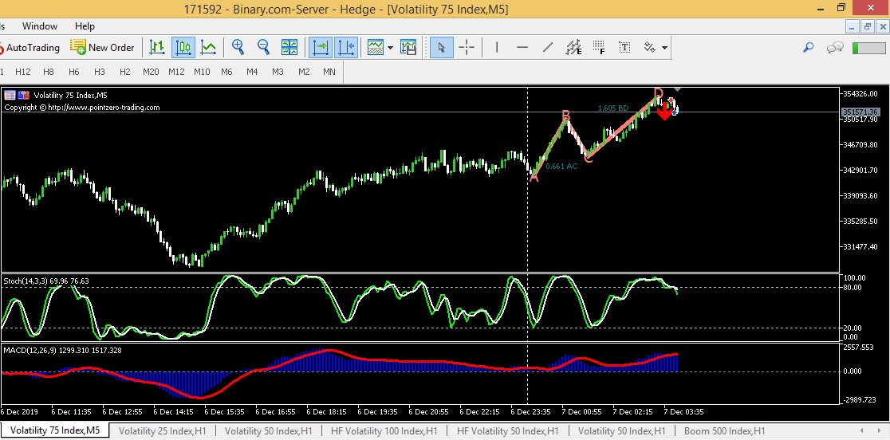Viewport: 890px width, 440px height.
Task: Open the indicators list icon
Action: coord(375,48)
